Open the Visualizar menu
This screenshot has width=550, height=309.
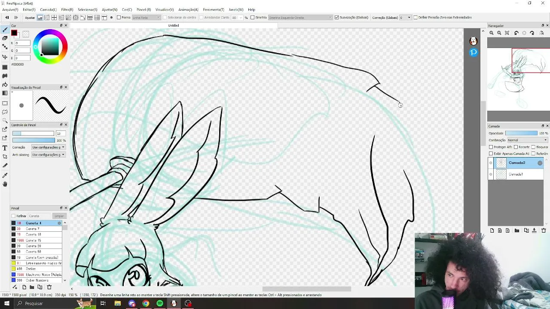165,9
